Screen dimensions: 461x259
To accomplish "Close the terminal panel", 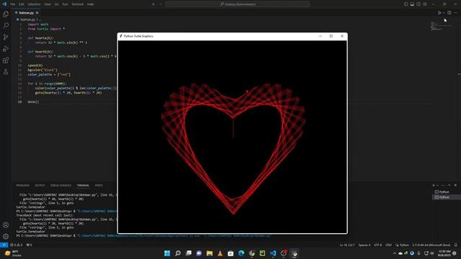I will coord(455,186).
